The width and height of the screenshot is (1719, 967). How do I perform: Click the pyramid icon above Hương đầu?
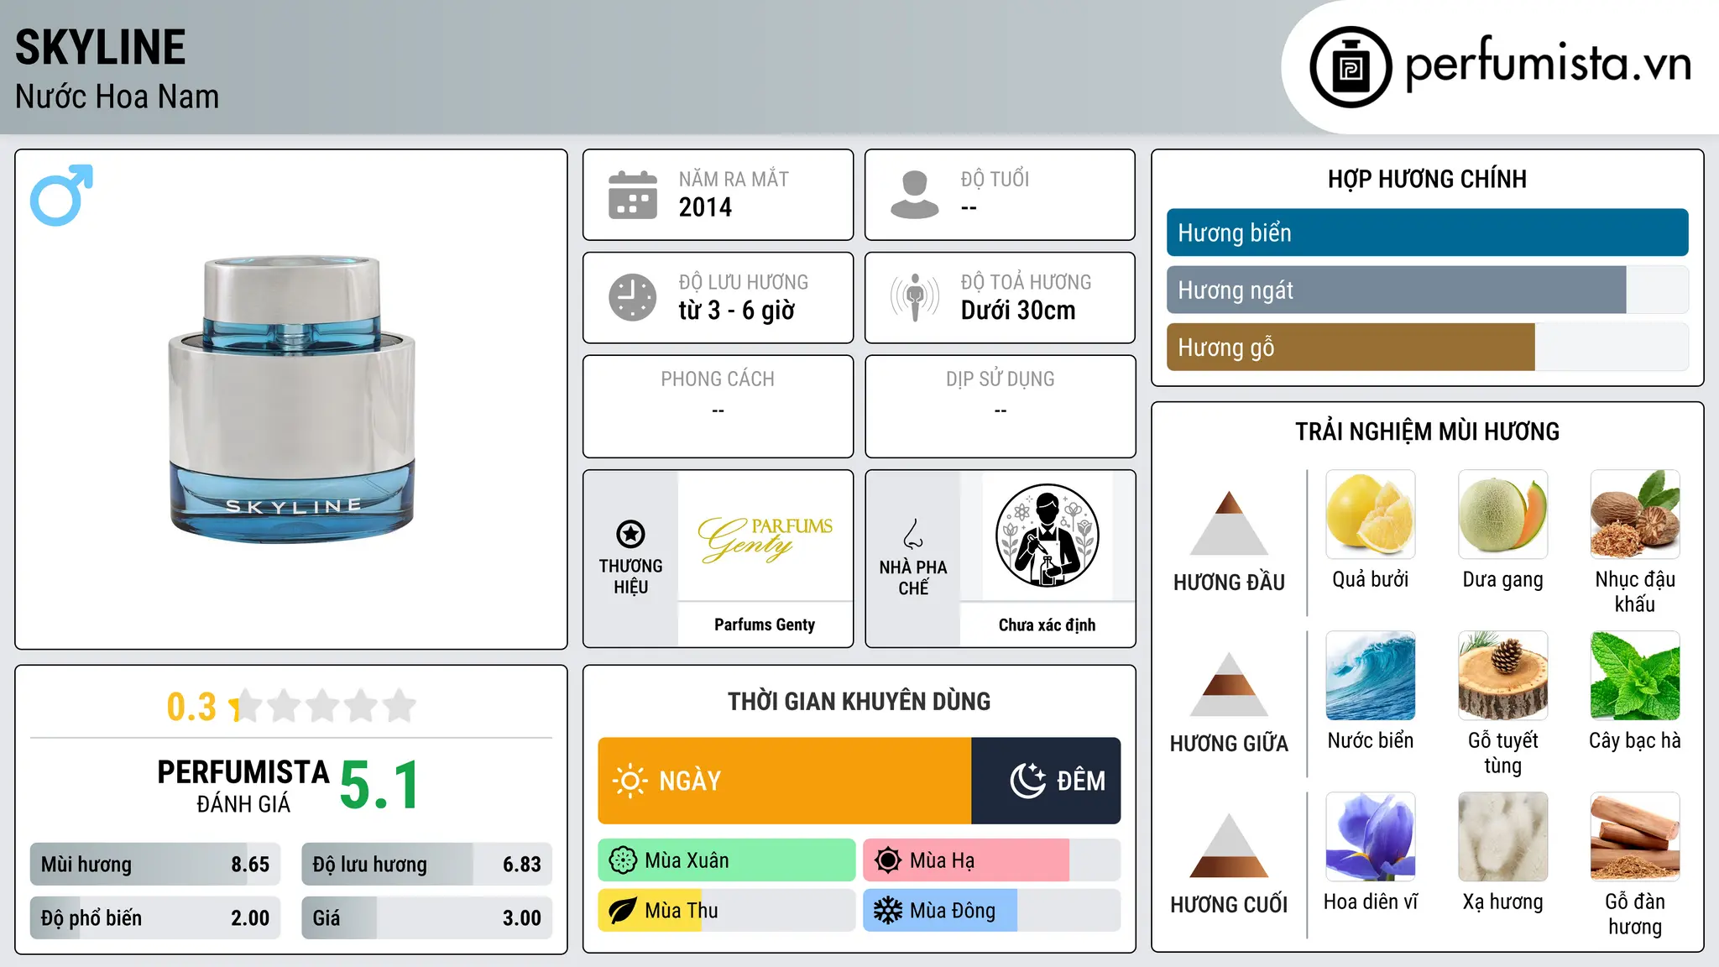click(1229, 522)
